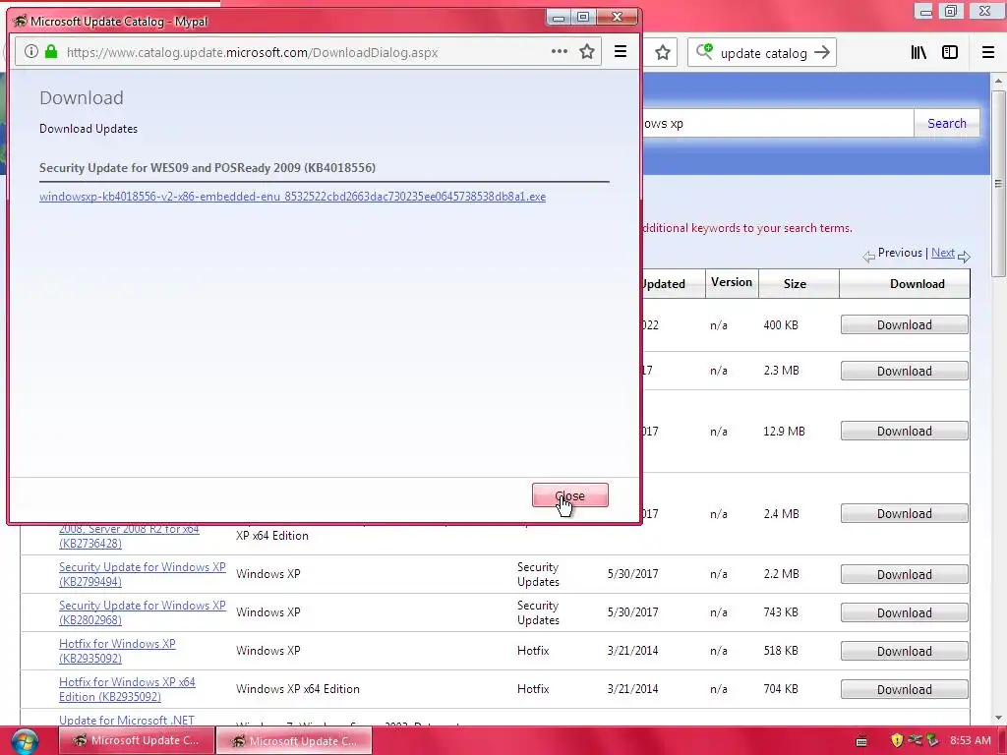1007x755 pixels.
Task: Click the Download button for the 400 KB update
Action: point(905,324)
